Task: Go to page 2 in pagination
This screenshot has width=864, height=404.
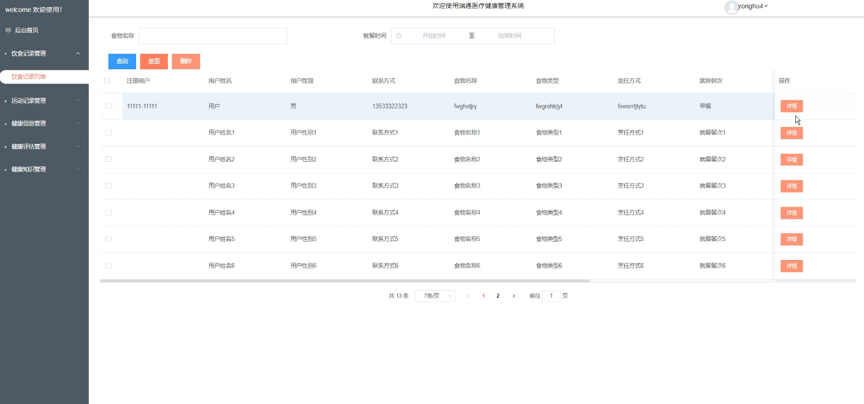Action: coord(498,295)
